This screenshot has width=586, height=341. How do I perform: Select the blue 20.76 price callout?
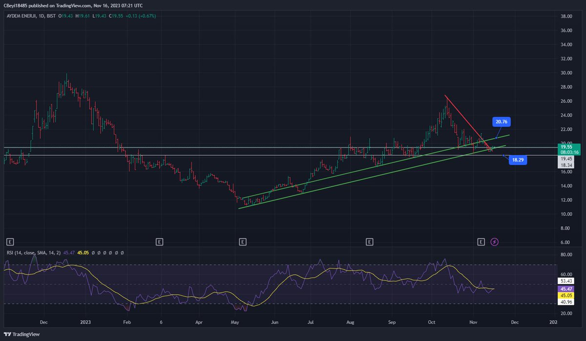click(502, 122)
